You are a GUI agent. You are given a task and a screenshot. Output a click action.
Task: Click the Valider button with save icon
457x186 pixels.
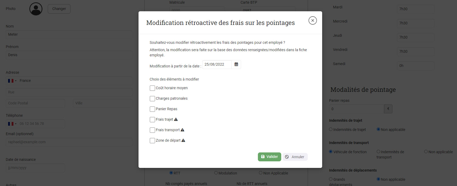tap(269, 157)
